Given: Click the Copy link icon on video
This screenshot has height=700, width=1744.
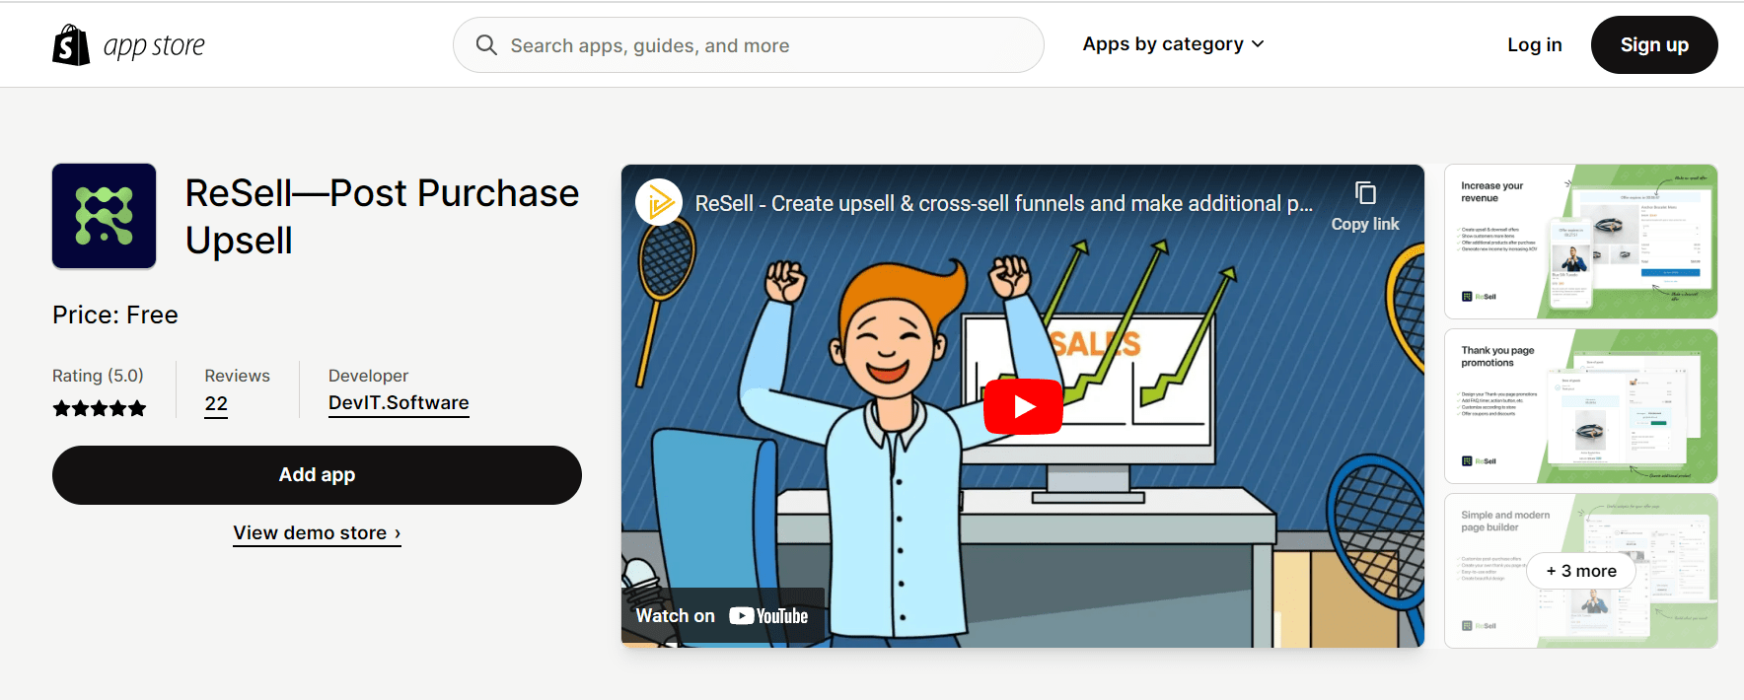Looking at the screenshot, I should click(x=1365, y=193).
